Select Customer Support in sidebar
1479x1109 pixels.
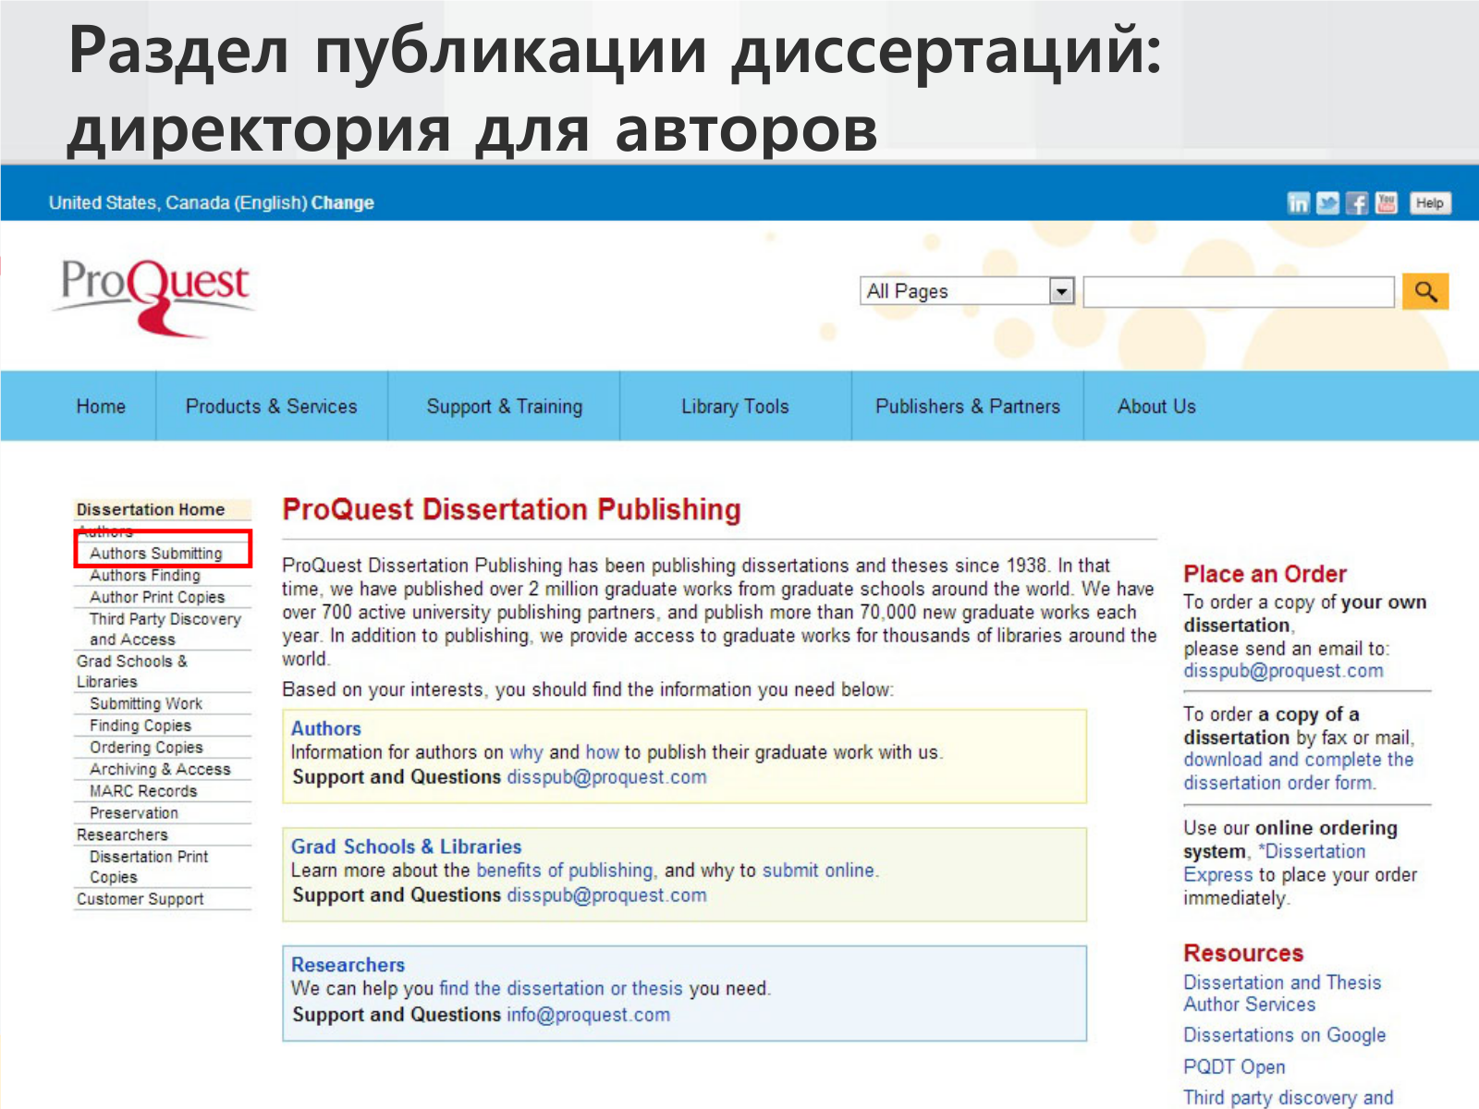coord(141,899)
